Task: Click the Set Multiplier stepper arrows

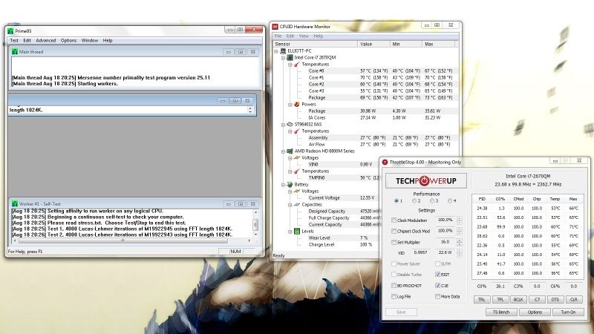Action: coord(460,242)
